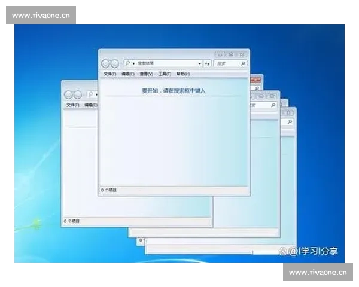Click the 搜索结果 location in the address bar
The width and height of the screenshot is (359, 287).
(146, 63)
